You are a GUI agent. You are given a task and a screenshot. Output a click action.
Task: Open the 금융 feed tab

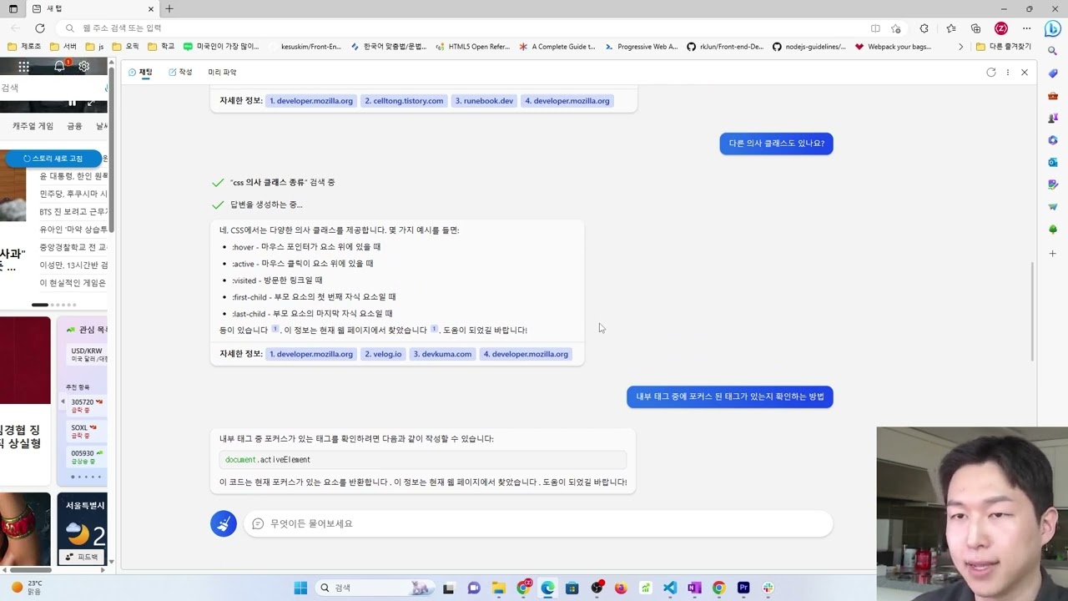coord(74,126)
